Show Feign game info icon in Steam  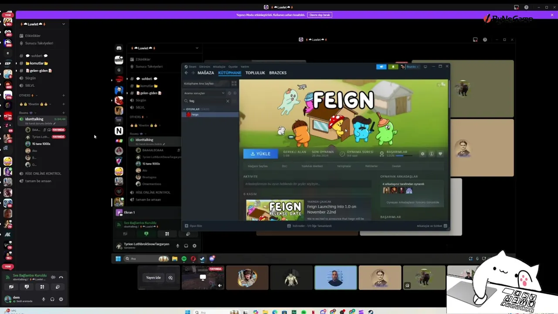(x=431, y=154)
